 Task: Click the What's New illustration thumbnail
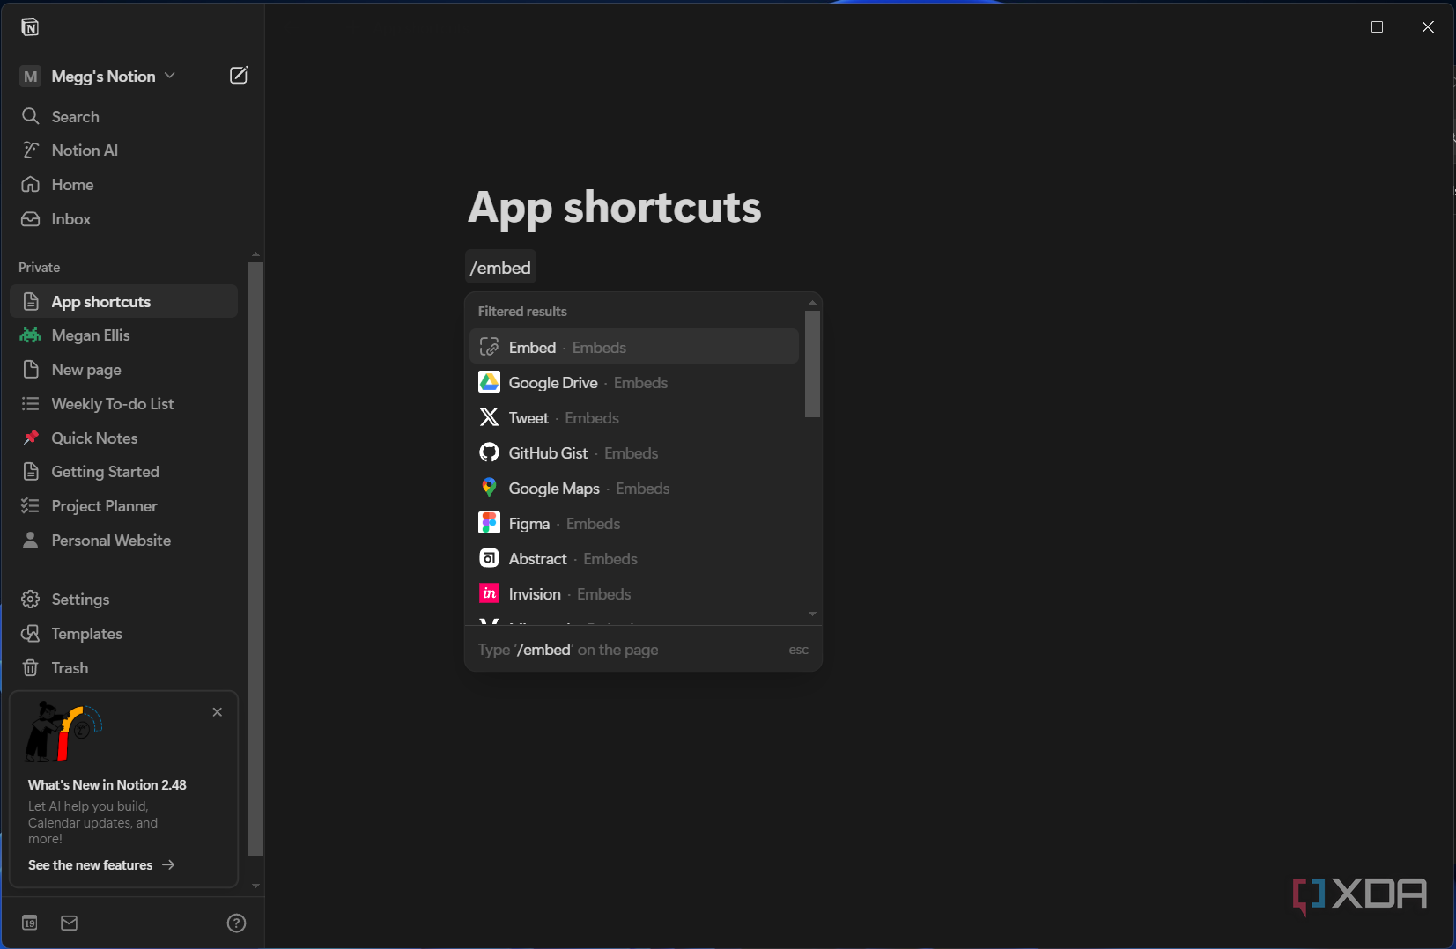click(63, 732)
